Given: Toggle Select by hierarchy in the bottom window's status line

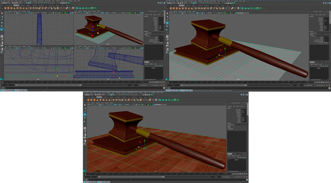Looking at the screenshot, I should point(109,95).
